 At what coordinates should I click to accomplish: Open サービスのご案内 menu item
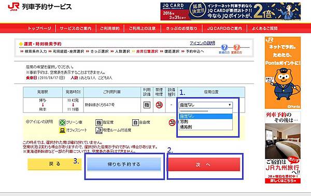coord(76,29)
